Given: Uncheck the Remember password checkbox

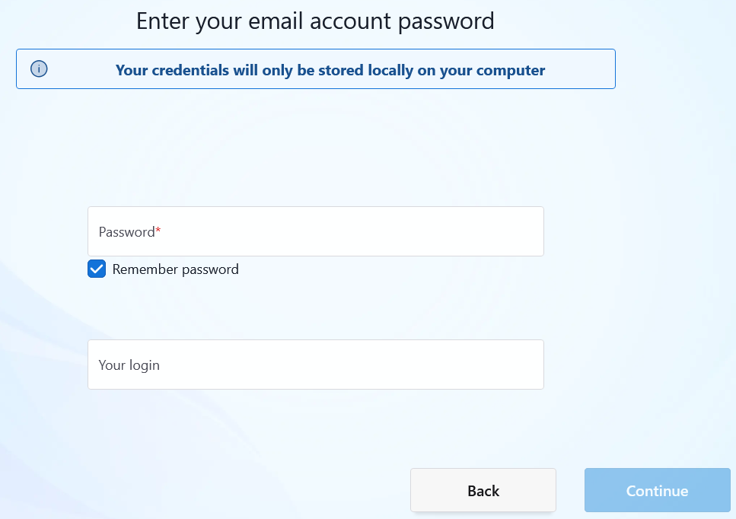Looking at the screenshot, I should tap(97, 269).
